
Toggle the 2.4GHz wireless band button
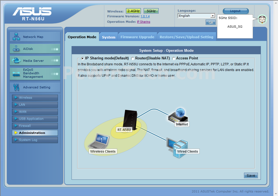(x=133, y=11)
